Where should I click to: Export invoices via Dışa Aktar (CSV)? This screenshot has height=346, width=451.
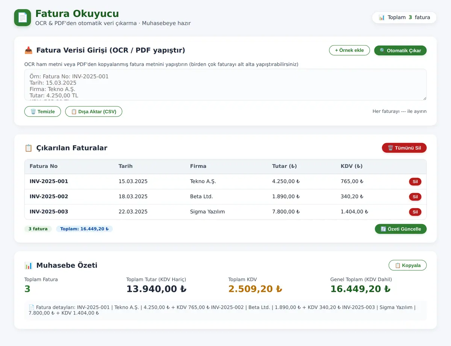(94, 111)
